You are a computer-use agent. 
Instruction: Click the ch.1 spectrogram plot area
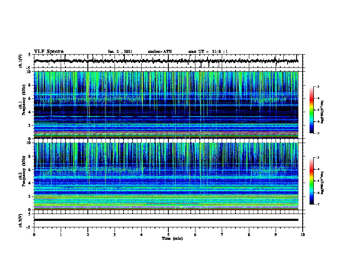pyautogui.click(x=166, y=105)
